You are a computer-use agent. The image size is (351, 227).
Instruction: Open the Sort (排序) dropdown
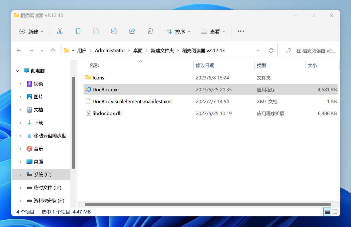(x=178, y=32)
